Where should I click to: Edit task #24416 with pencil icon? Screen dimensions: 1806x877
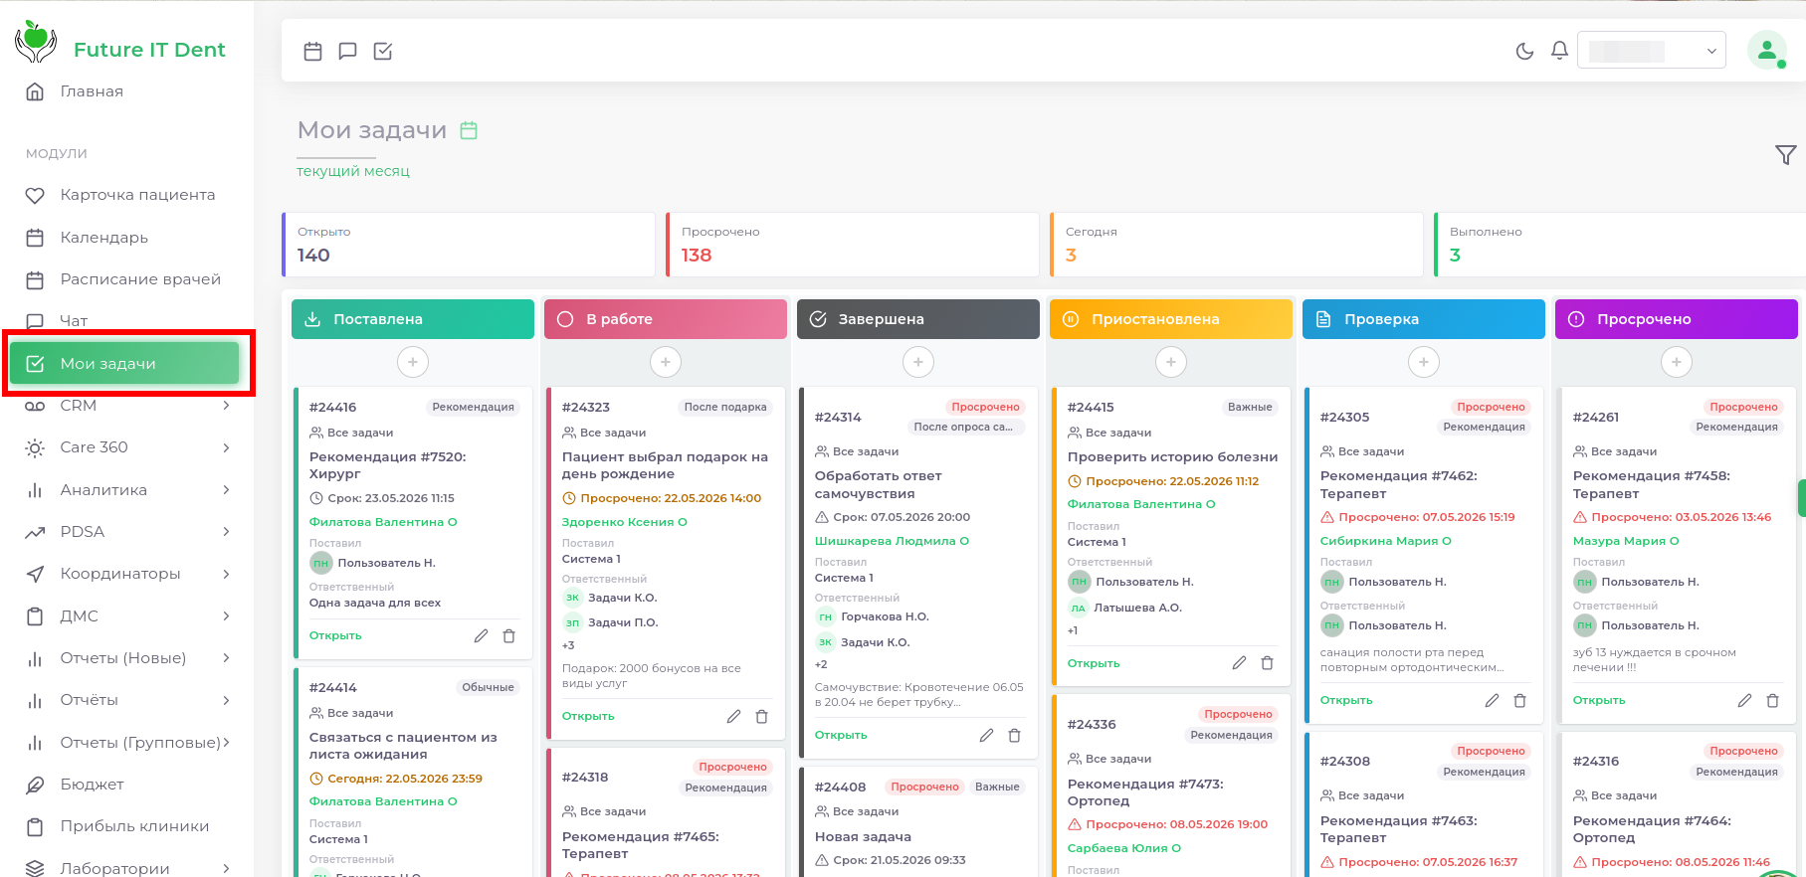click(x=481, y=635)
